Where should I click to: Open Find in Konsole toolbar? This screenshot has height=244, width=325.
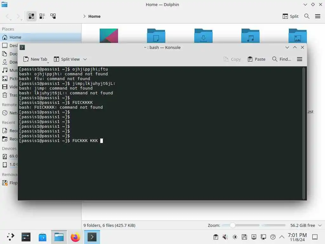(x=282, y=59)
